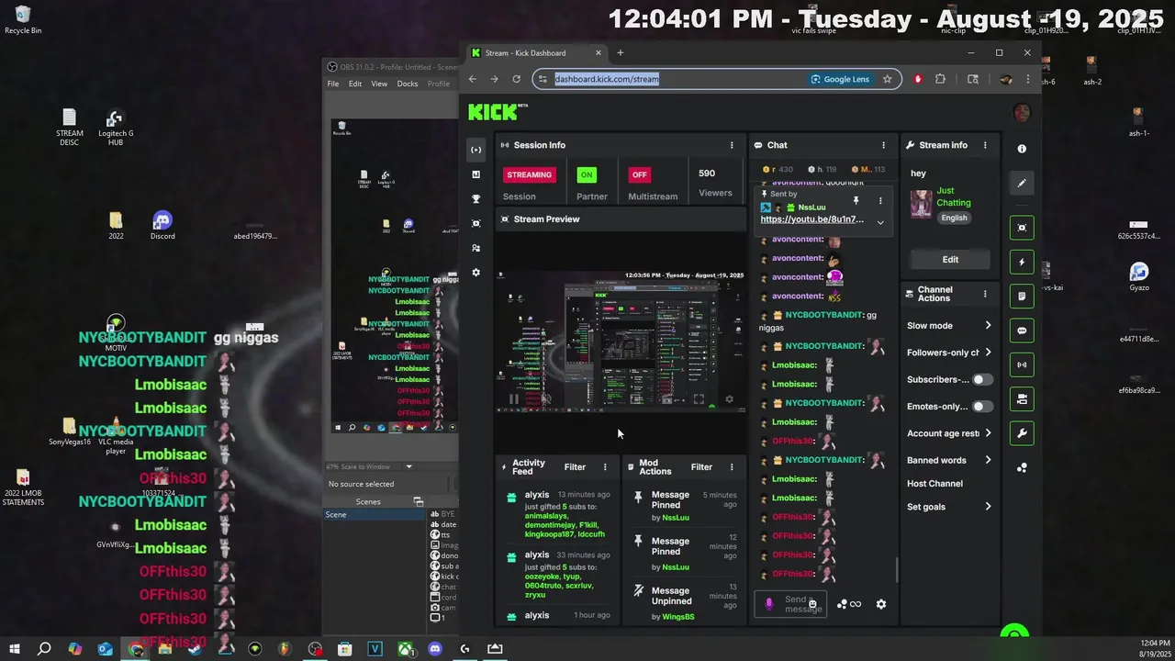Open Mod Actions three-dot menu
Image resolution: width=1175 pixels, height=661 pixels.
[x=732, y=467]
